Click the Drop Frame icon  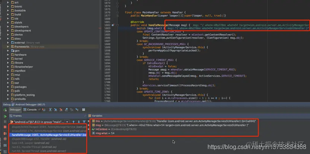click(72, 109)
